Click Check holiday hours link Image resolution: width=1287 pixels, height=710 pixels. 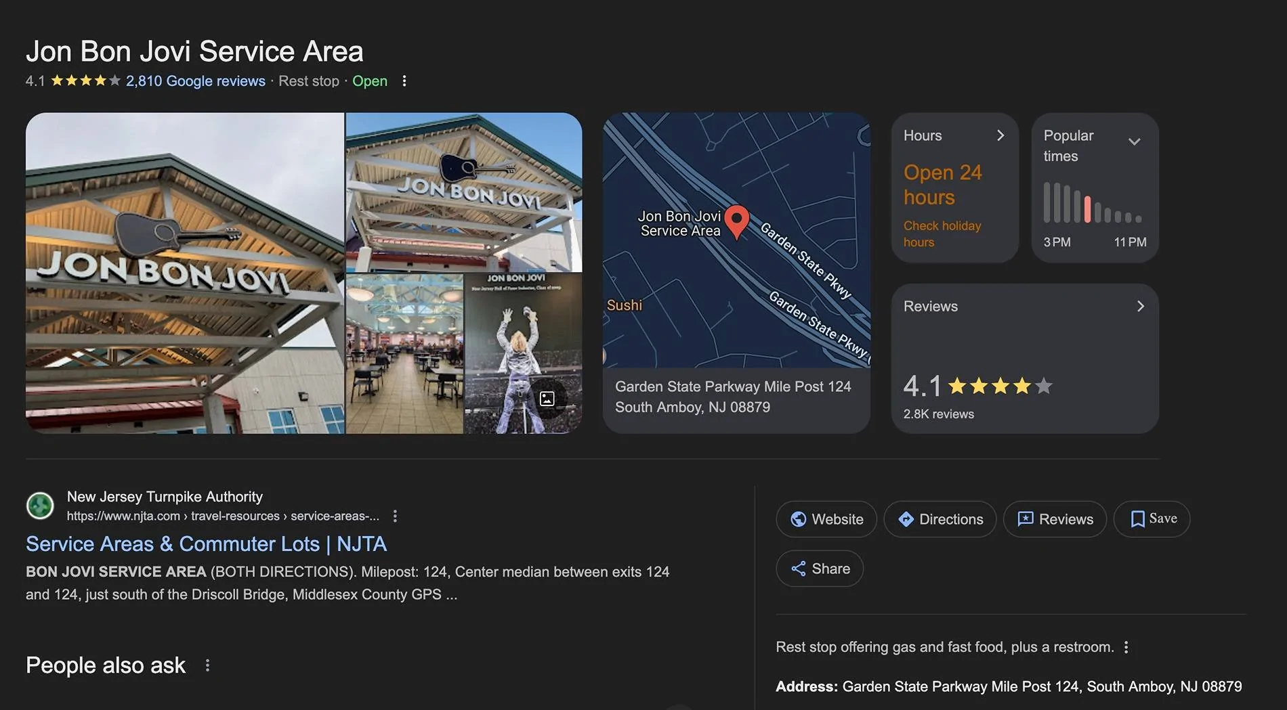click(x=942, y=234)
